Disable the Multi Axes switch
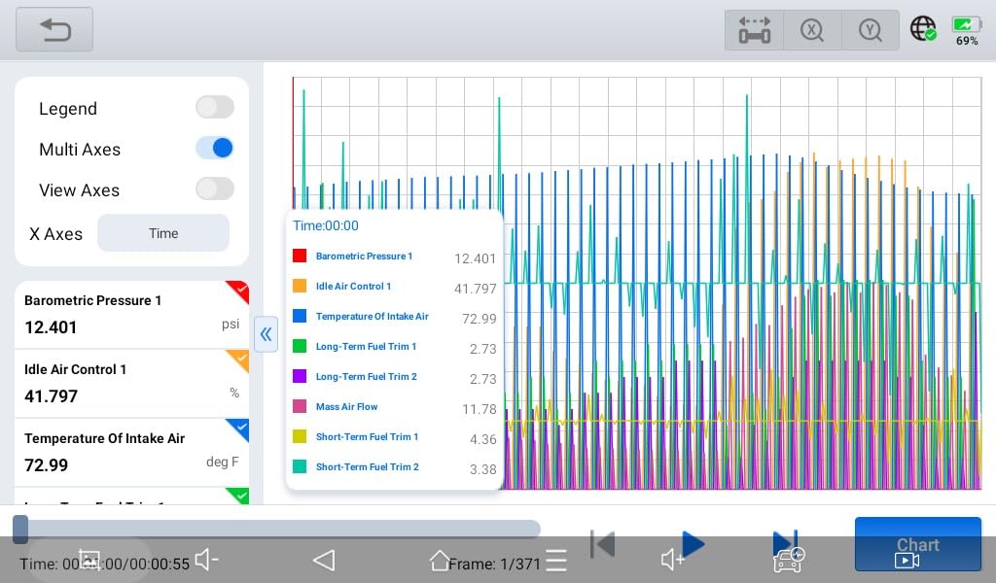The height and width of the screenshot is (583, 996). [214, 149]
